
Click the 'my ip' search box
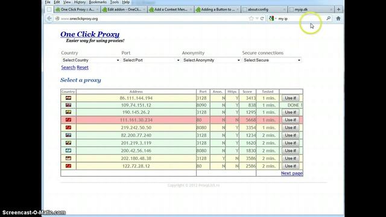[x=300, y=19]
